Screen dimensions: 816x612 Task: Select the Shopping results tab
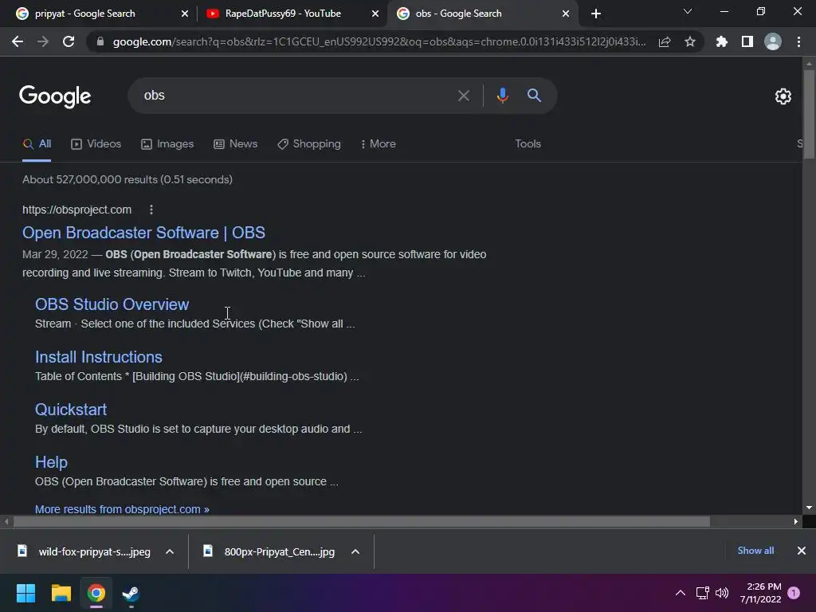[x=309, y=144]
